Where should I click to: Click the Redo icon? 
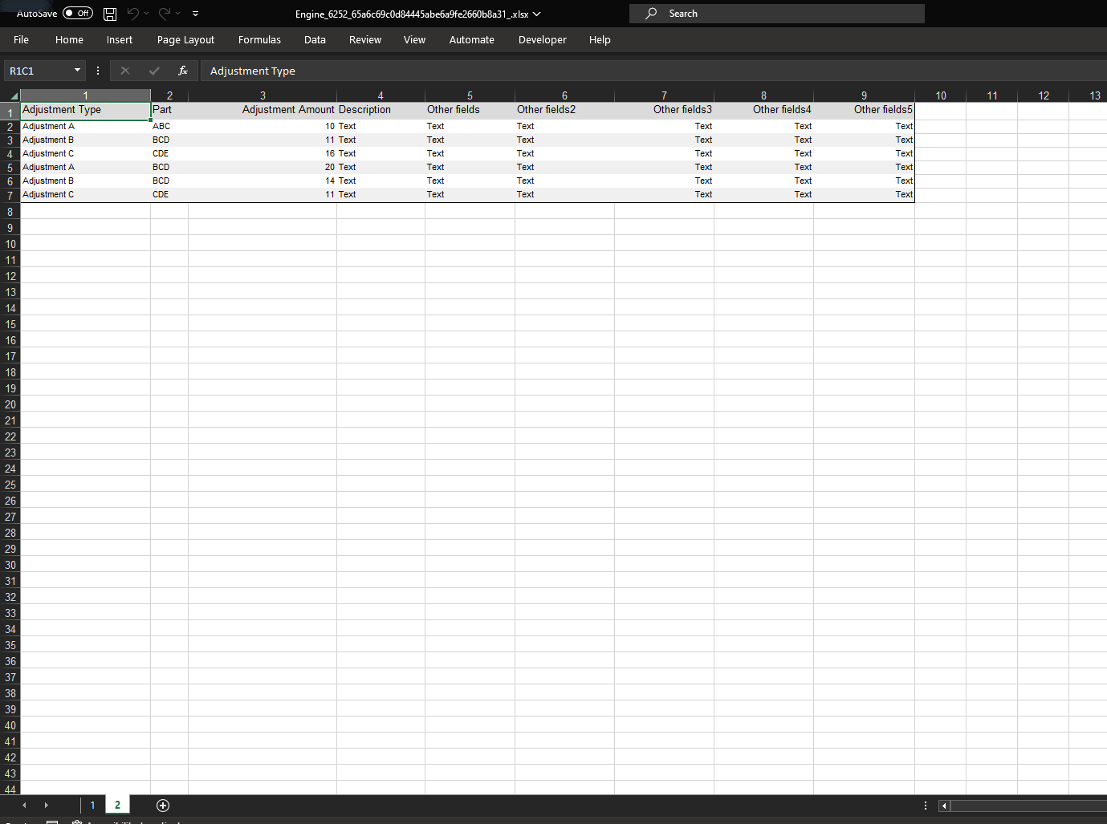coord(165,13)
